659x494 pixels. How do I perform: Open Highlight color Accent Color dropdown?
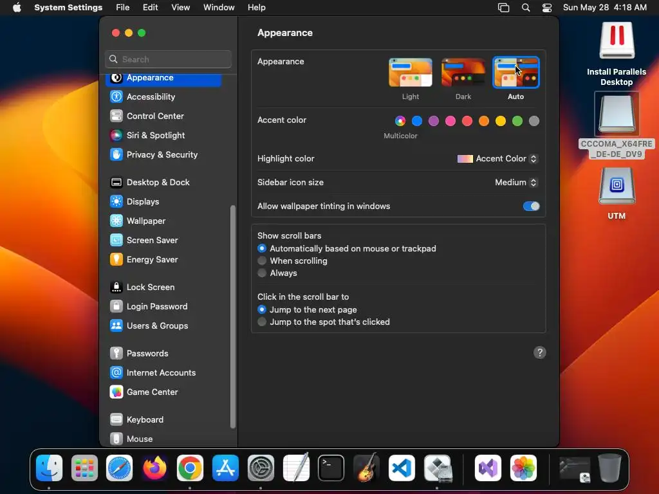[497, 159]
